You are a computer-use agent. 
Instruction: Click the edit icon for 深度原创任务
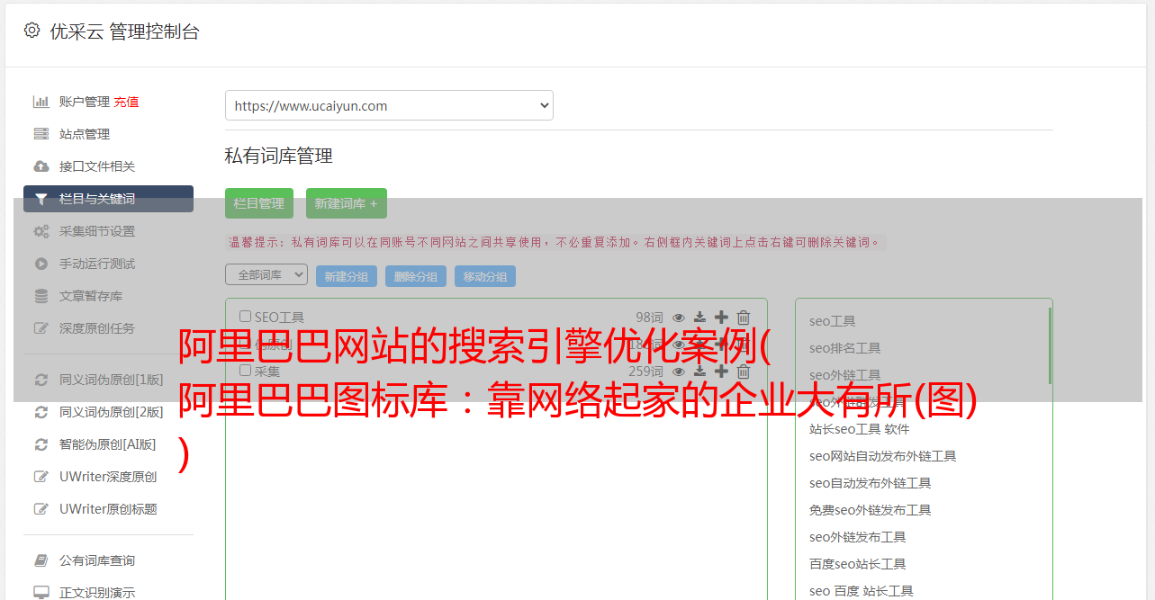41,328
